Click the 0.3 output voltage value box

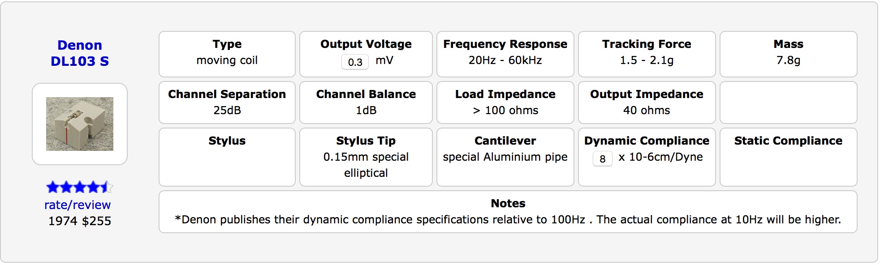tap(355, 62)
